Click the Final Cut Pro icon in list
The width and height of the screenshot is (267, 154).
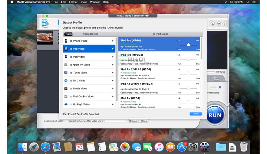66,96
